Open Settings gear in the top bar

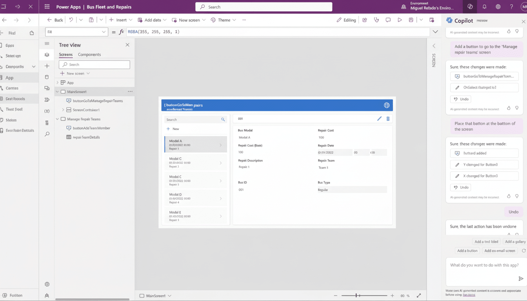(498, 7)
